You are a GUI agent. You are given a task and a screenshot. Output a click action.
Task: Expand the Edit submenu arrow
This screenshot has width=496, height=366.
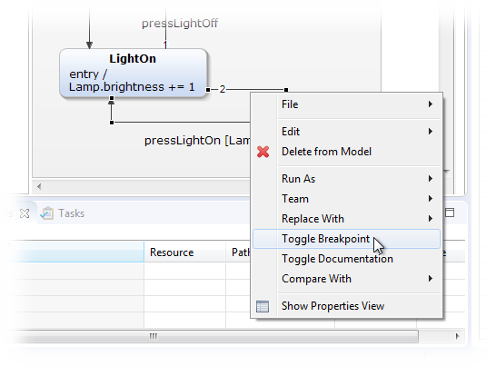(431, 132)
